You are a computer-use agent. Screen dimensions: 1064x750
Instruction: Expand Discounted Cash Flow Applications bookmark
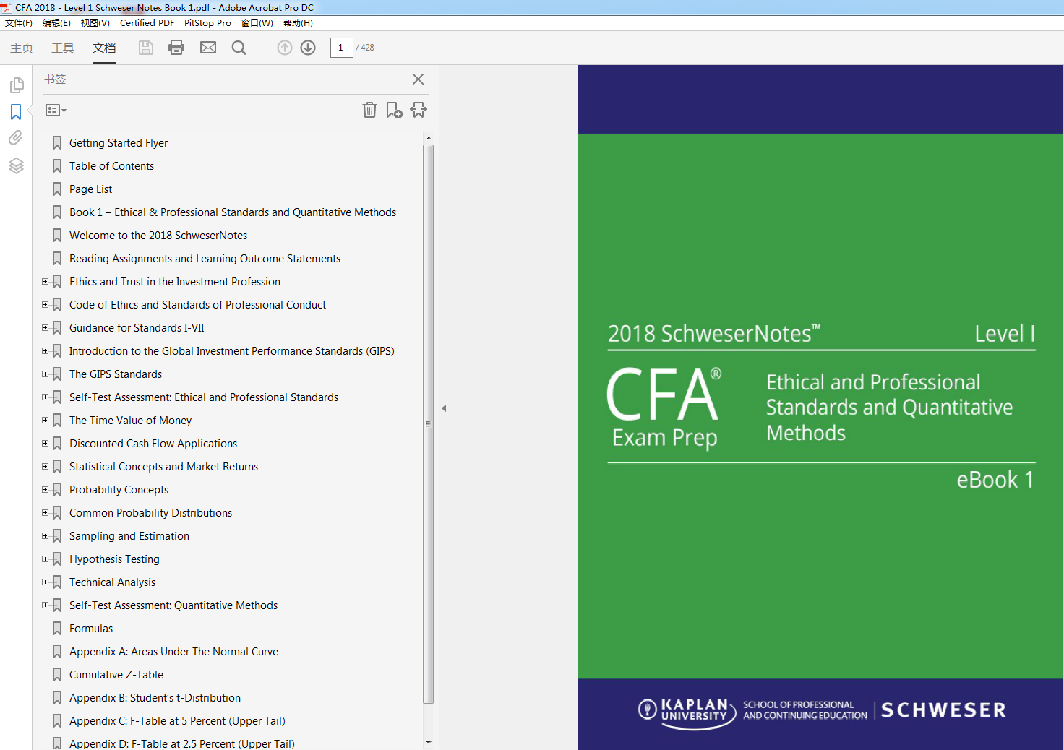[45, 444]
